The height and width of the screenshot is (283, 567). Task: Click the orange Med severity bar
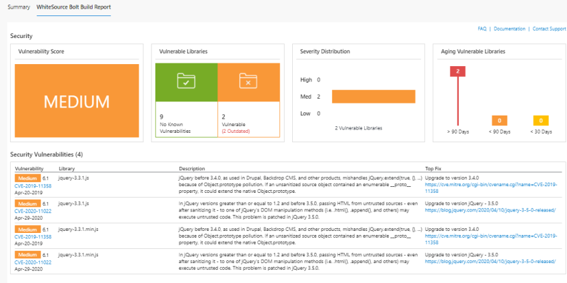(x=374, y=97)
